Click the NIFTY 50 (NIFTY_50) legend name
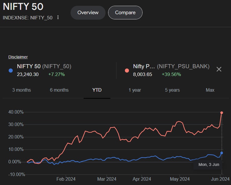Image resolution: width=231 pixels, height=185 pixels. pos(44,66)
